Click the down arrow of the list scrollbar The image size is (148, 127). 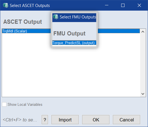[x=143, y=94]
